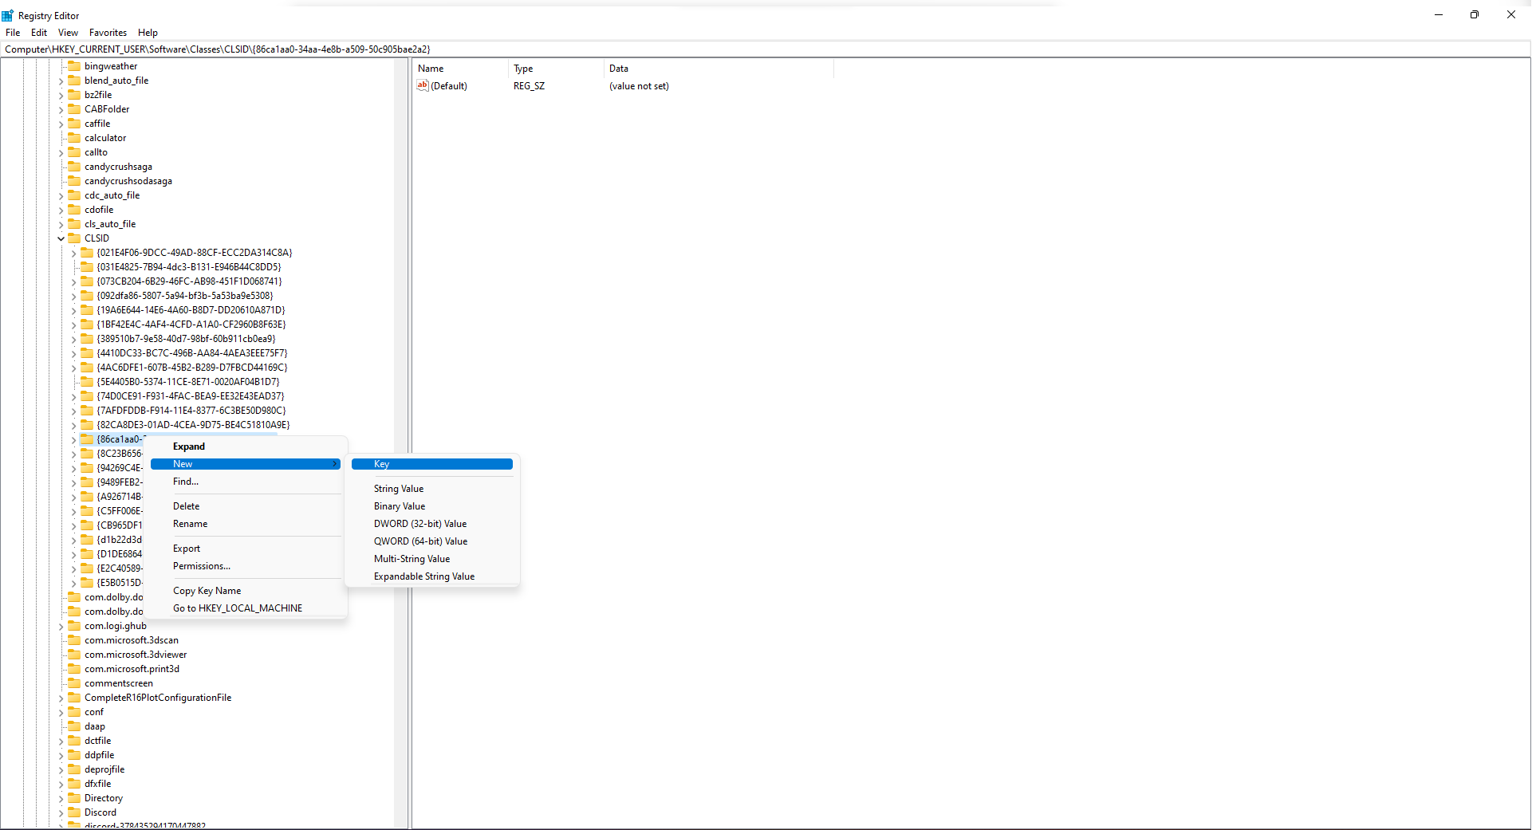Click folder icon next to bingweather
This screenshot has width=1532, height=830.
pos(74,66)
